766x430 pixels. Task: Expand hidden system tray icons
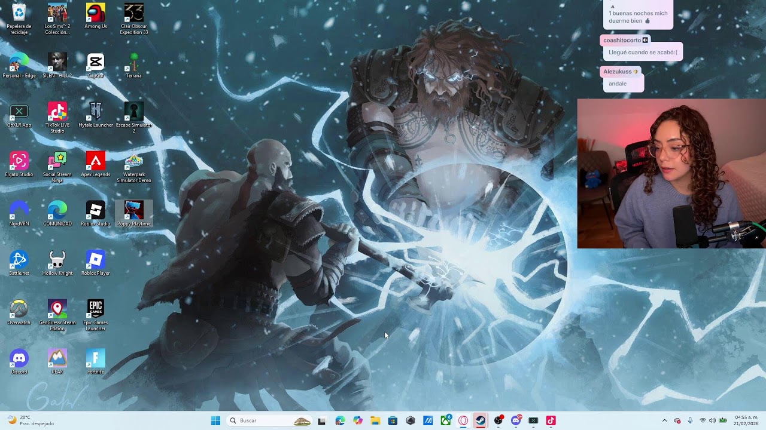click(x=664, y=420)
